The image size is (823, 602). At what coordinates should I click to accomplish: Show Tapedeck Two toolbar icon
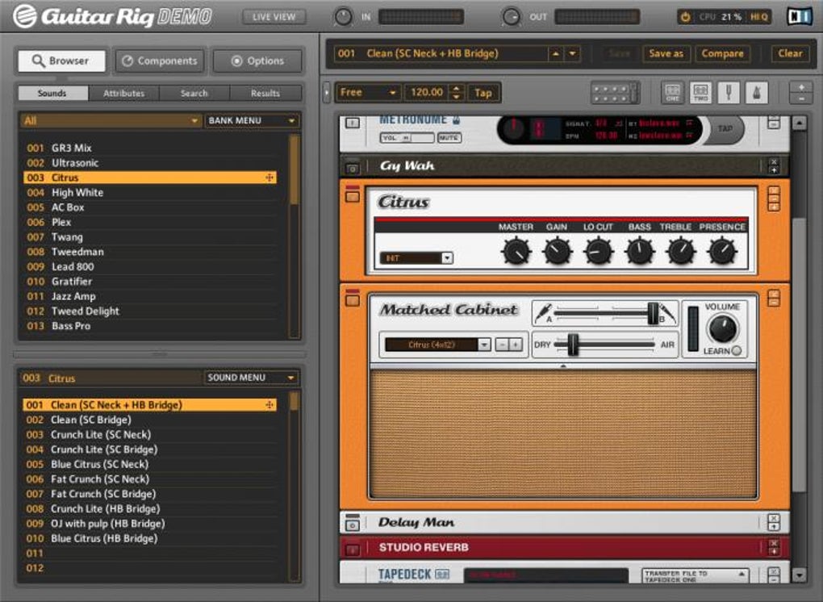[700, 93]
